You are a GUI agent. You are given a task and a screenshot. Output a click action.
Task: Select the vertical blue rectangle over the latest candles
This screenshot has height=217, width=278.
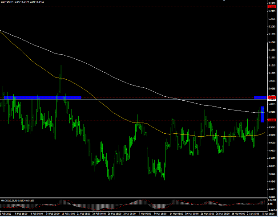pyautogui.click(x=262, y=114)
